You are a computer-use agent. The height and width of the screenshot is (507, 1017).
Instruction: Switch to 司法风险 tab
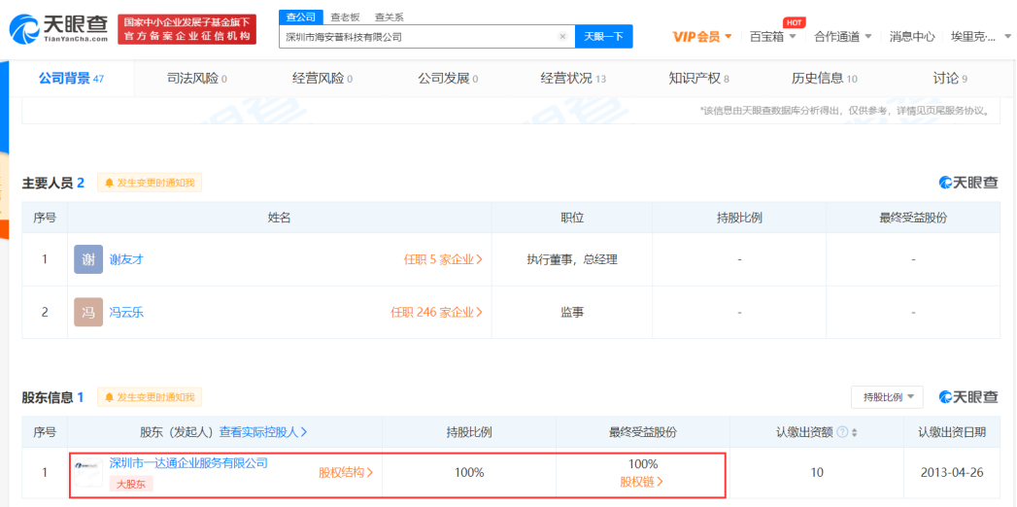[x=196, y=79]
